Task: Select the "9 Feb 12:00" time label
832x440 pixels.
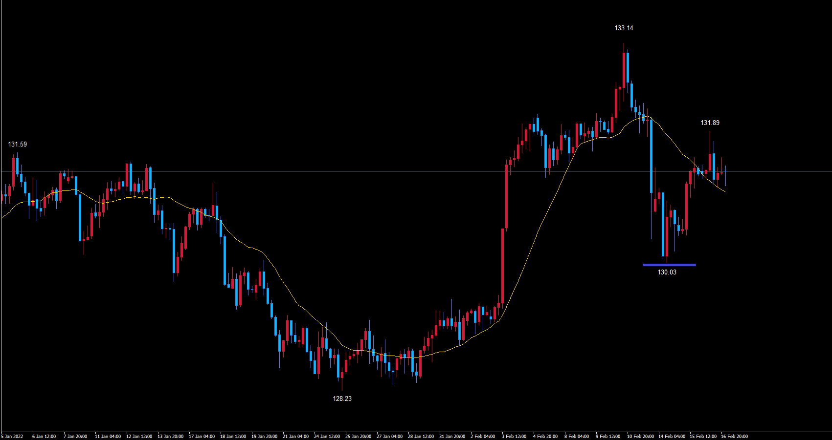Action: point(608,436)
